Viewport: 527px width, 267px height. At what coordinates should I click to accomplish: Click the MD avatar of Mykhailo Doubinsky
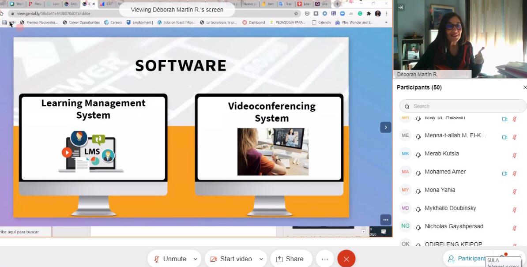(405, 208)
